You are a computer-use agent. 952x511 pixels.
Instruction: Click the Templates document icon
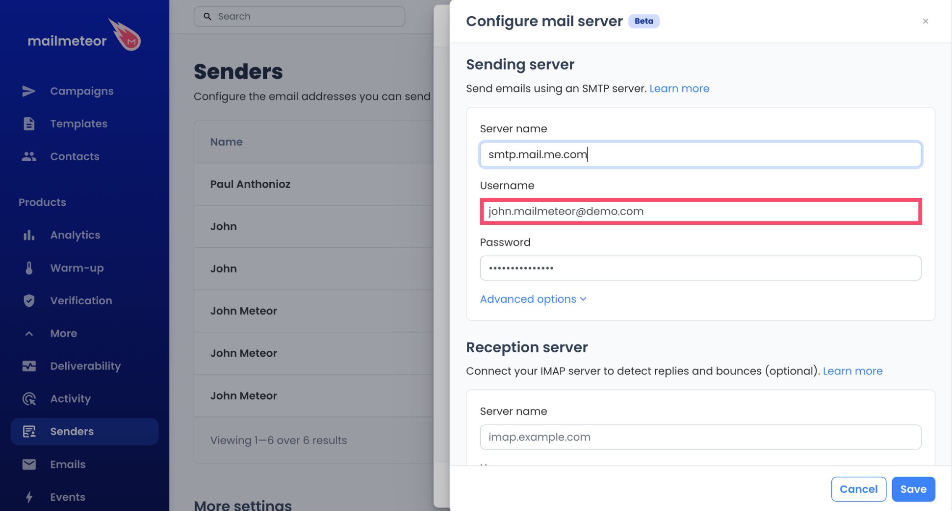(x=29, y=123)
